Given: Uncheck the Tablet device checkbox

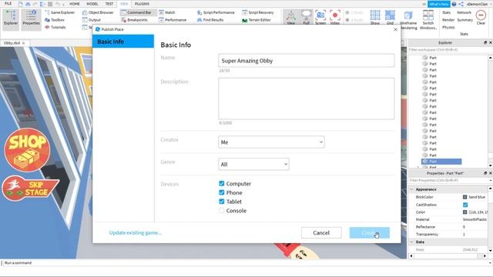Looking at the screenshot, I should click(221, 202).
